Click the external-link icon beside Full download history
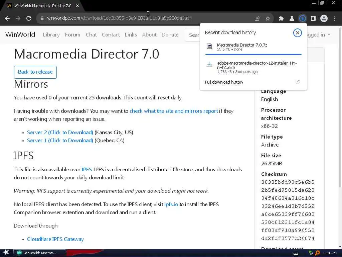The image size is (342, 257). (298, 82)
